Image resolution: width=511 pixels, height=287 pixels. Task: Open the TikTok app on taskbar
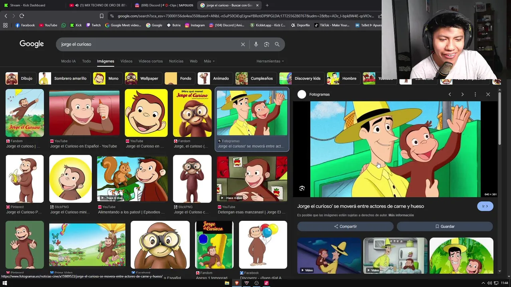pyautogui.click(x=266, y=283)
